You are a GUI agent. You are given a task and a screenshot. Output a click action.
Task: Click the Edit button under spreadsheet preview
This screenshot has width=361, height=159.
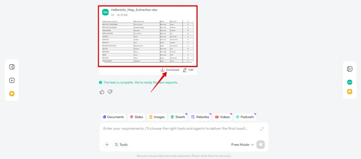(x=188, y=70)
